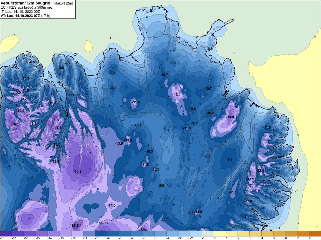This screenshot has width=321, height=240.
Task: Select the dark orange legend swatch at 8
Action: point(315,234)
